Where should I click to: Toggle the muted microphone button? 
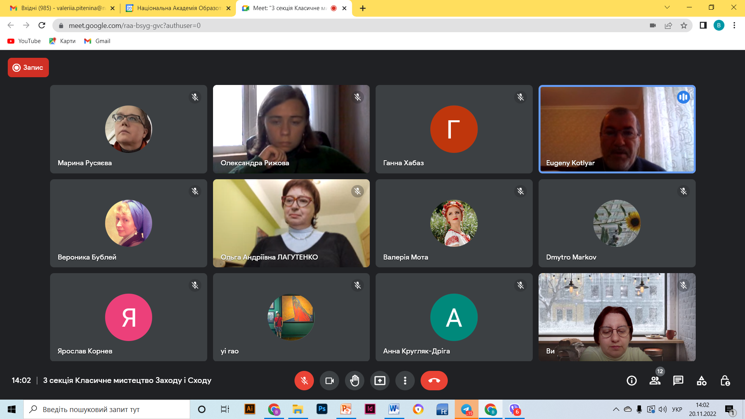click(304, 381)
